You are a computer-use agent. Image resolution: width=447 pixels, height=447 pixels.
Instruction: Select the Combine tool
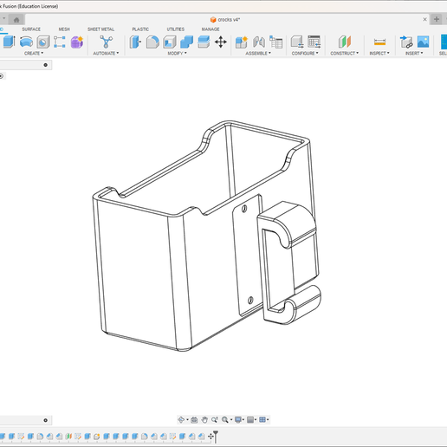186,42
